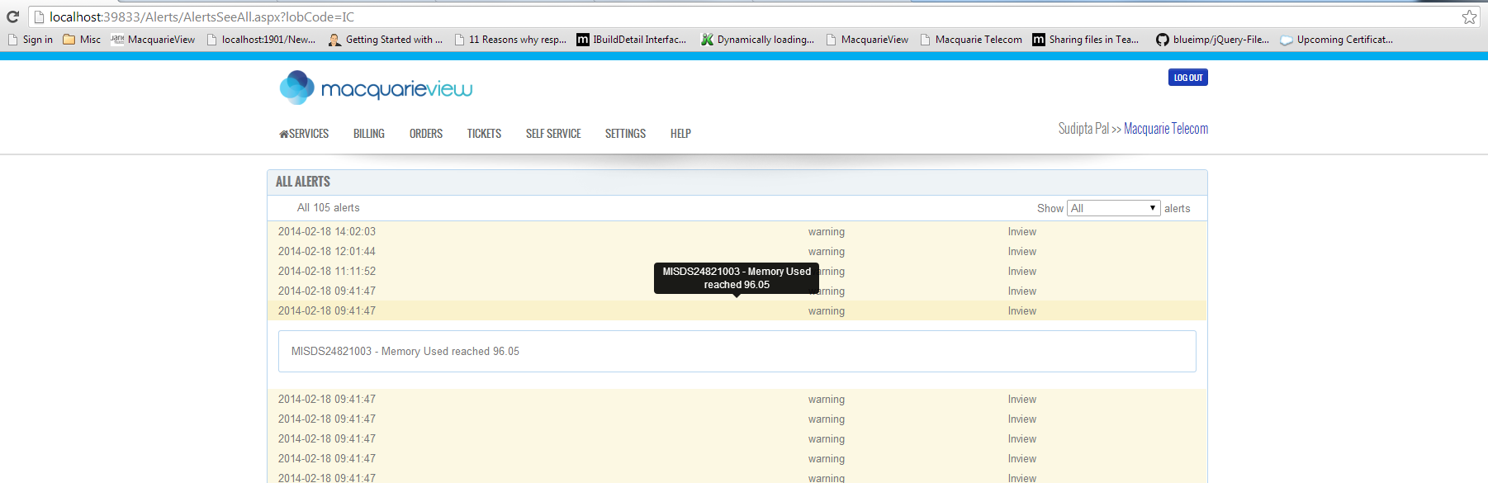This screenshot has height=483, width=1488.
Task: Open the Getting Started with bookmark
Action: point(385,40)
